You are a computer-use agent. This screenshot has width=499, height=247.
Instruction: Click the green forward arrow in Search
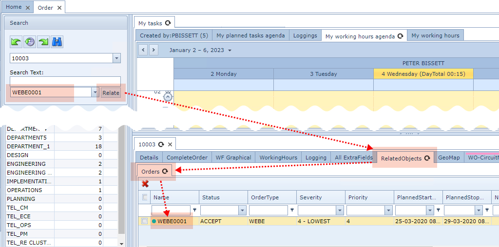[43, 42]
